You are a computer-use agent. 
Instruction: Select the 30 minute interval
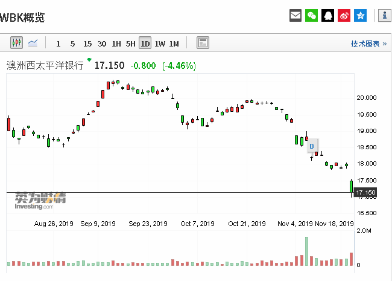coord(102,44)
